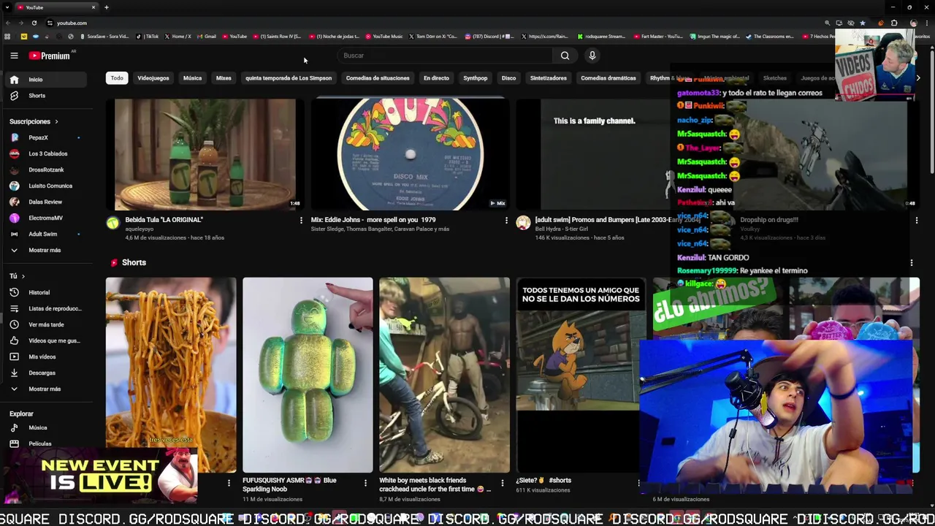Go to the YouTube Premium logo home
Screen dimensions: 935x526
50,56
